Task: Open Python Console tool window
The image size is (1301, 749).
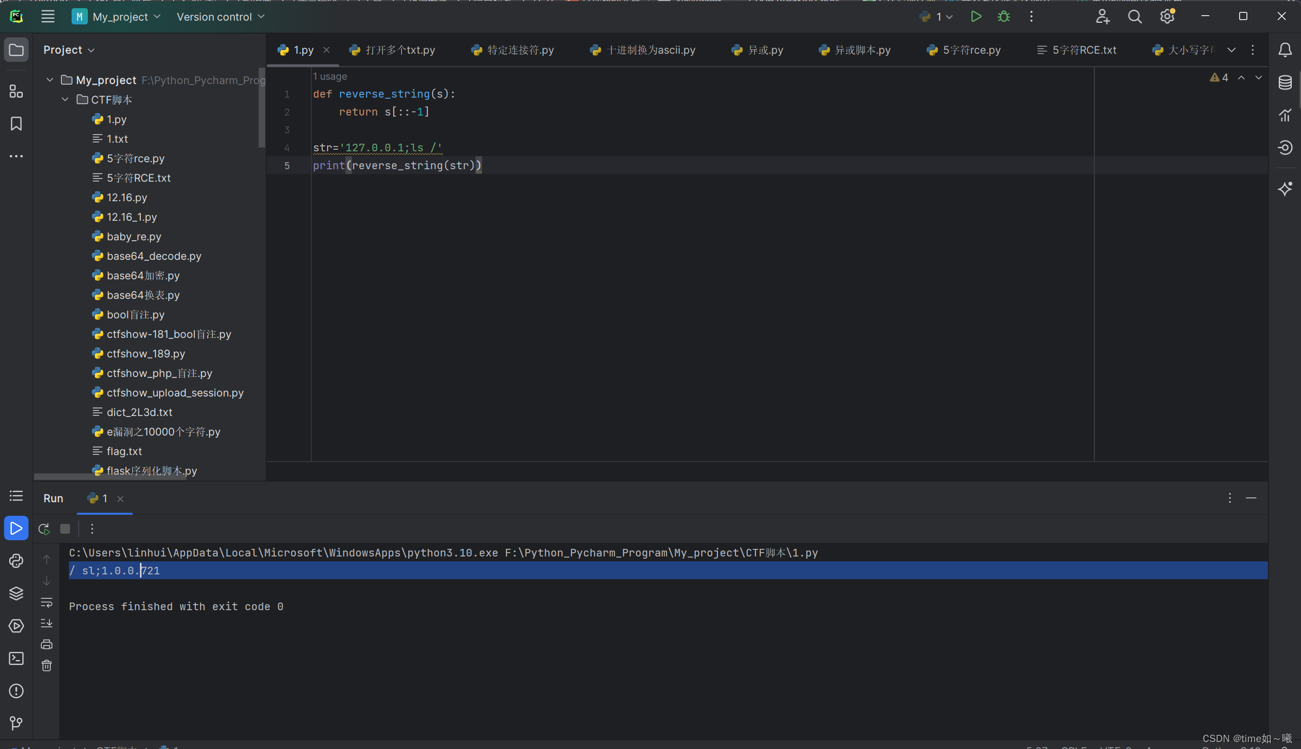Action: 16,561
